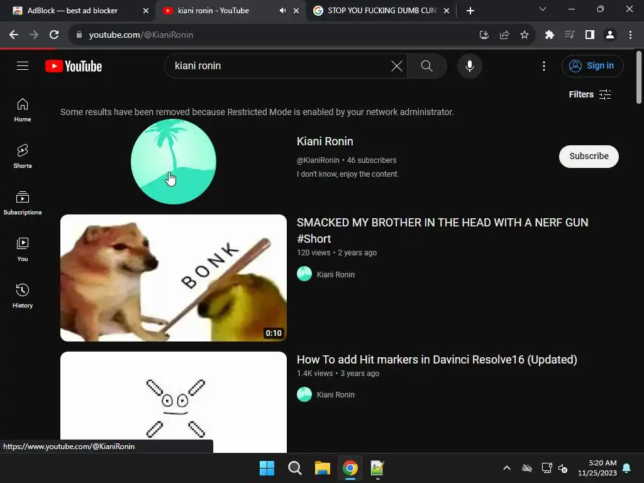Open the Kiani Ronin channel title
Screen dimensions: 644x483
click(x=325, y=142)
